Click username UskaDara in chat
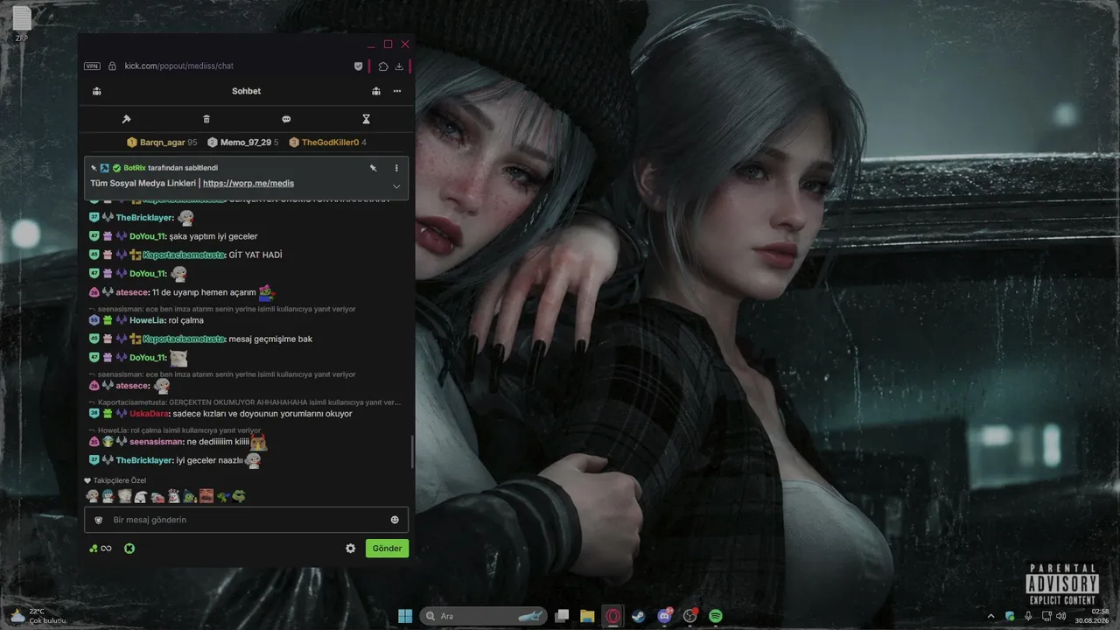1120x630 pixels. click(149, 414)
